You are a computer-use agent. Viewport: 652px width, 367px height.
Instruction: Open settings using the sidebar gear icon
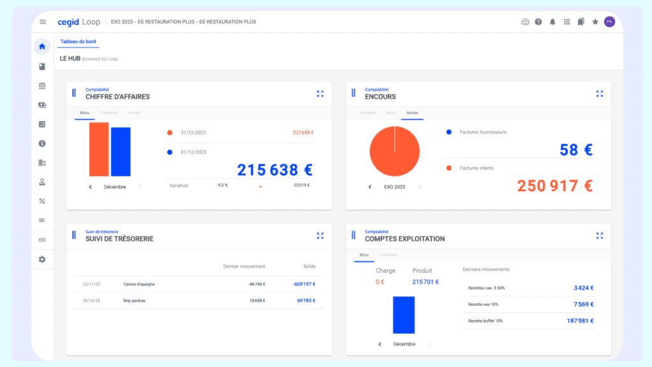[42, 259]
